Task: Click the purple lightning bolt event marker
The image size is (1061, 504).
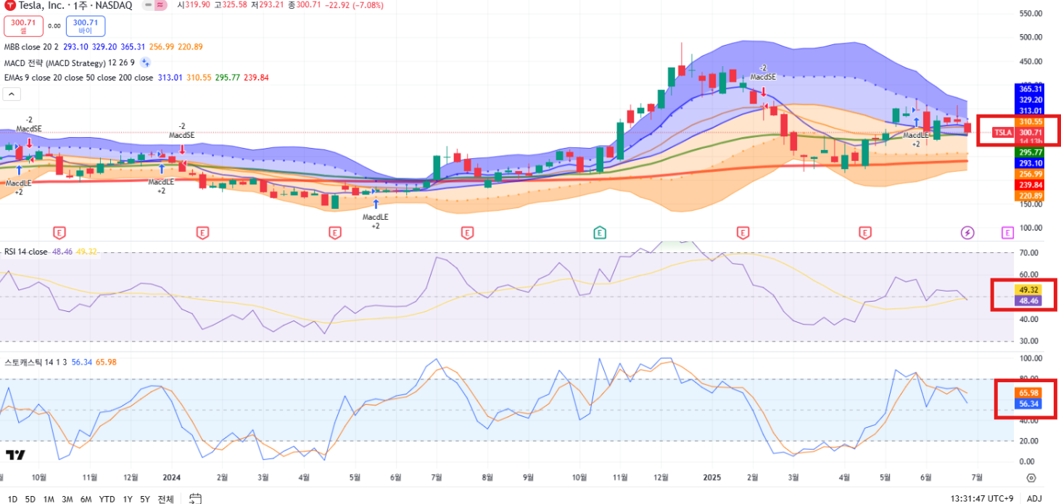Action: [967, 232]
